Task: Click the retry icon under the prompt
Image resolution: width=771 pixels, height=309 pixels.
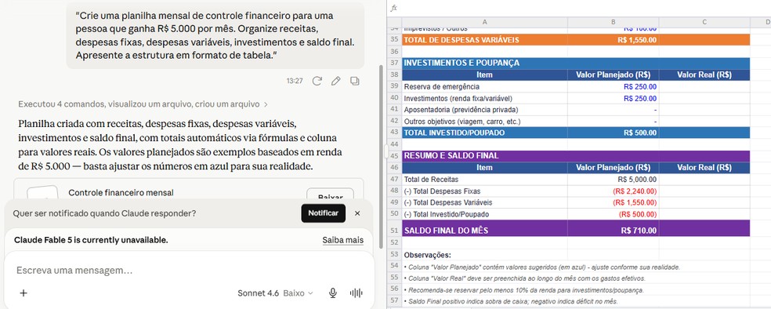Action: 317,81
